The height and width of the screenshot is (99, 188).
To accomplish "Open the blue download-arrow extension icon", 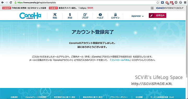I will [162, 2].
